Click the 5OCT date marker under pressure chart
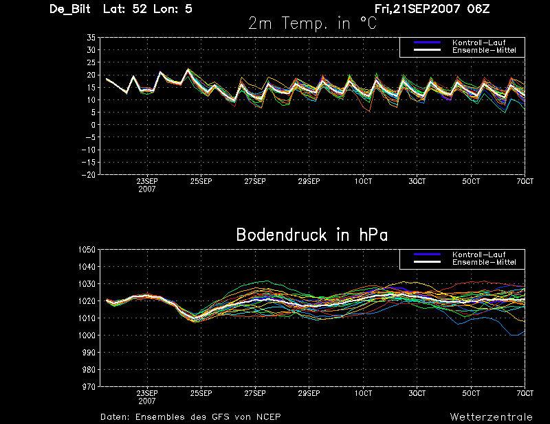Image resolution: width=550 pixels, height=424 pixels. (471, 394)
